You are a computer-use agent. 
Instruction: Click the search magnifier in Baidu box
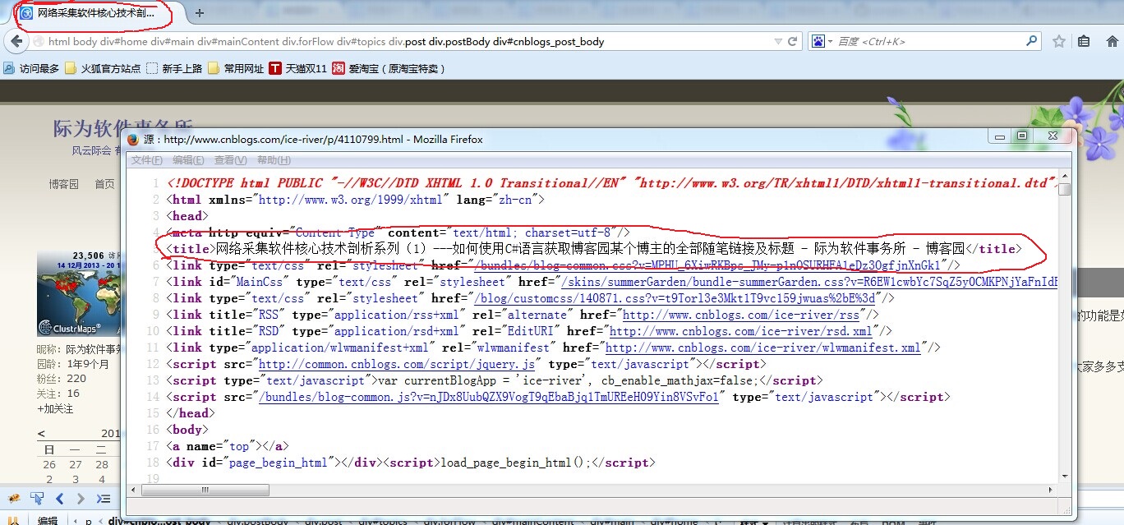coord(1032,41)
